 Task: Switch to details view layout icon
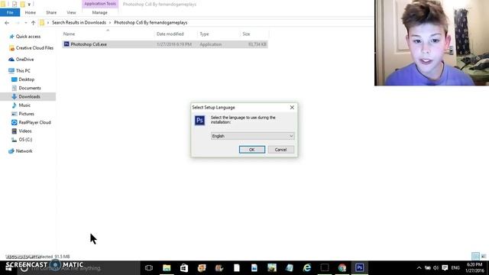pos(475,256)
